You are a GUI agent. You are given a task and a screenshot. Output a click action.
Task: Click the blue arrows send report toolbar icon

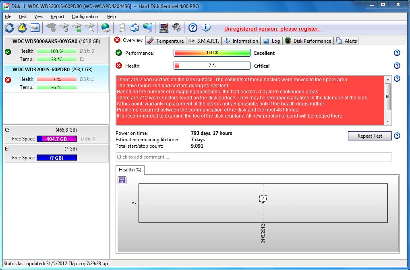click(135, 28)
